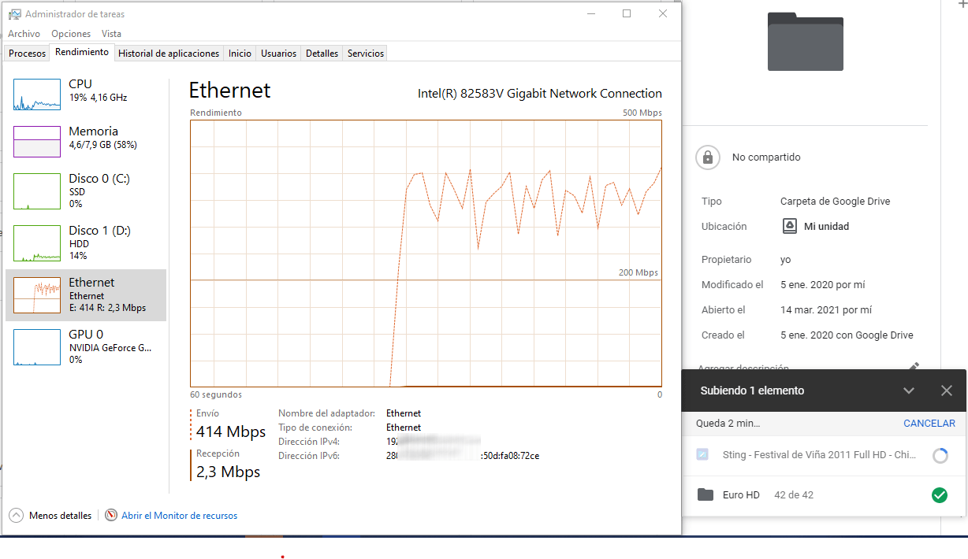Click the Resource Monitor icon

111,516
